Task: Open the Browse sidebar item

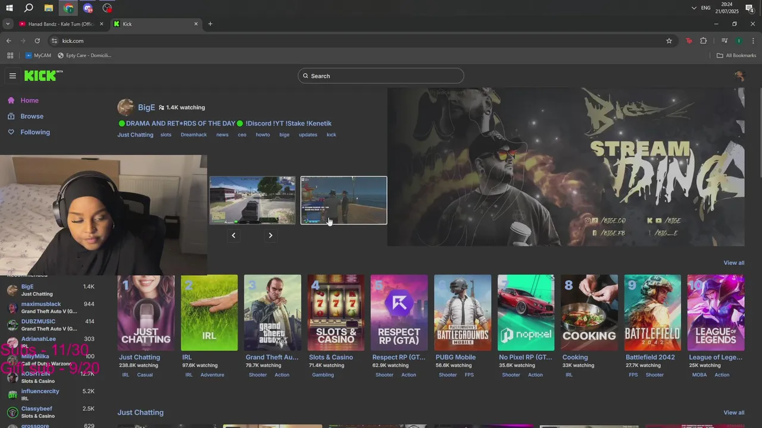Action: point(32,117)
